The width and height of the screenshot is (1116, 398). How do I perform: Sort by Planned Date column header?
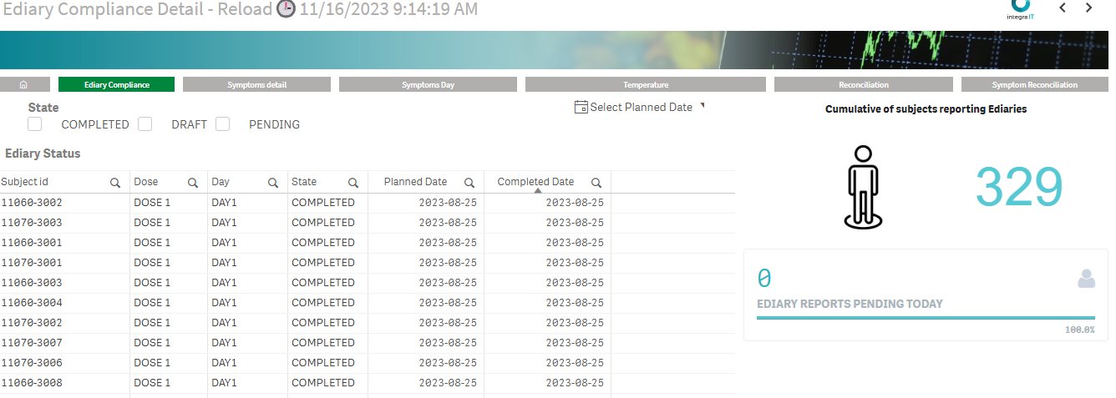(x=415, y=182)
